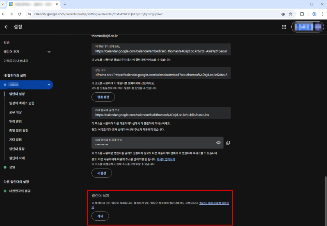Select 일정의 액세스 권한 in sidebar
Viewport: 327px width, 226px height.
click(x=25, y=103)
